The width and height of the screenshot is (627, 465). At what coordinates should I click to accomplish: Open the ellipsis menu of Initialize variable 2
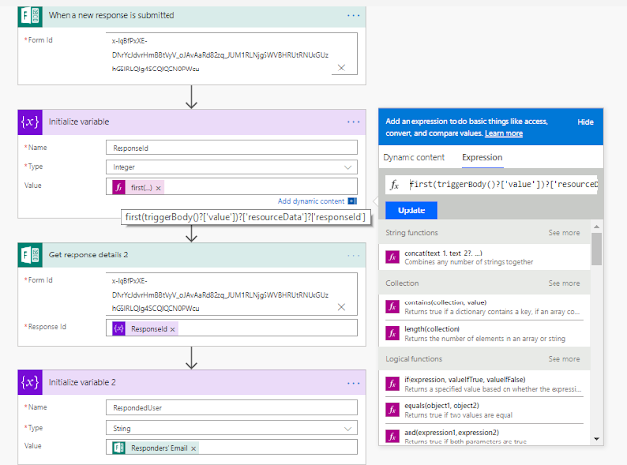pyautogui.click(x=353, y=383)
